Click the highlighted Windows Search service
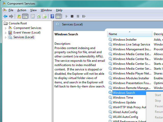Viewport: 163px width, 122px height. 124,93
